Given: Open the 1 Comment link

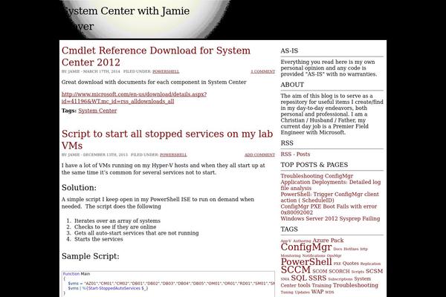Looking at the screenshot, I should coord(263,71).
